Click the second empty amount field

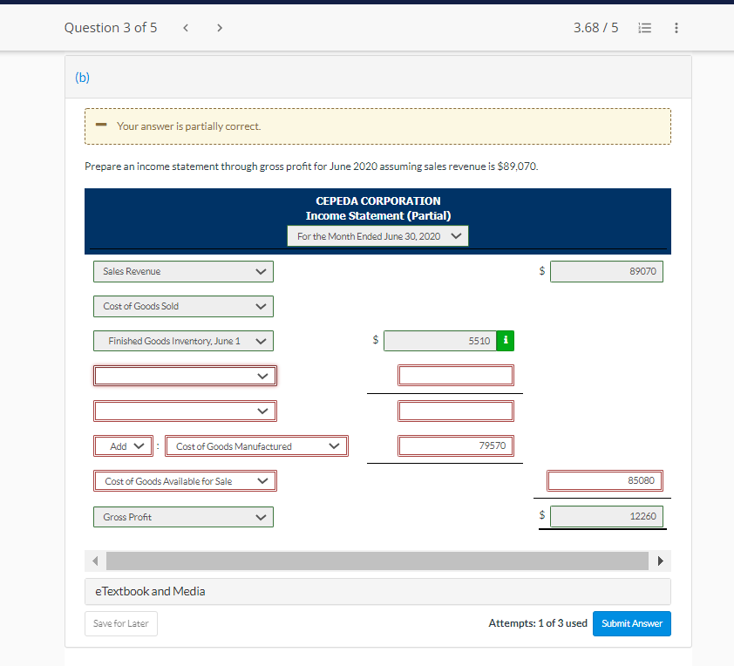[x=456, y=411]
